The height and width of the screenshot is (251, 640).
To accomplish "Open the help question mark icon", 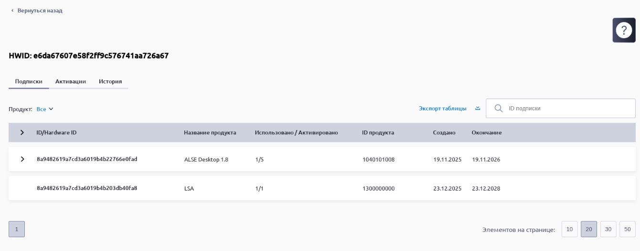I will click(623, 30).
